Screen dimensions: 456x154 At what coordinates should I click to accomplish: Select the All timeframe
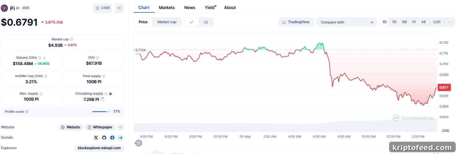[423, 22]
